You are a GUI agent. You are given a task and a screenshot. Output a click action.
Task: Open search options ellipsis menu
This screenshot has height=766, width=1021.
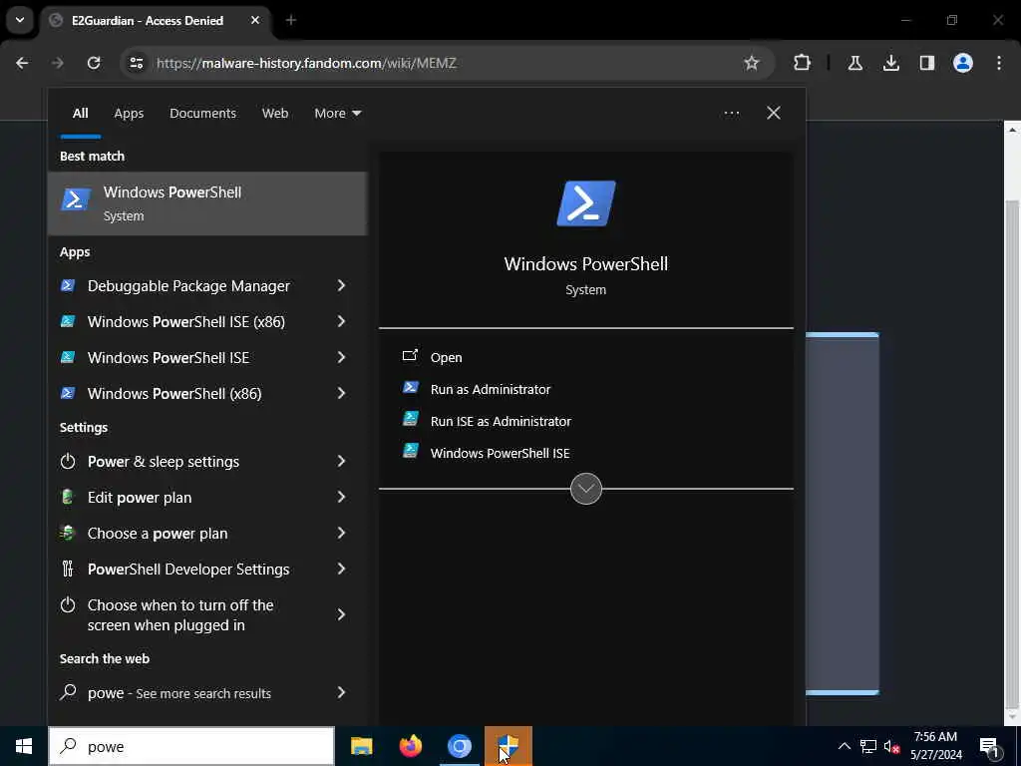click(x=731, y=114)
